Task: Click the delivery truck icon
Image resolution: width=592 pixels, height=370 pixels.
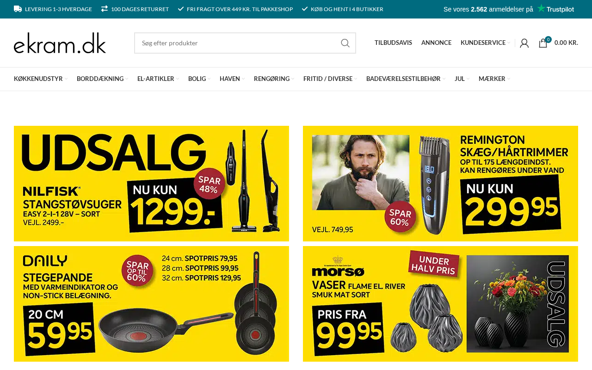Action: pyautogui.click(x=18, y=9)
